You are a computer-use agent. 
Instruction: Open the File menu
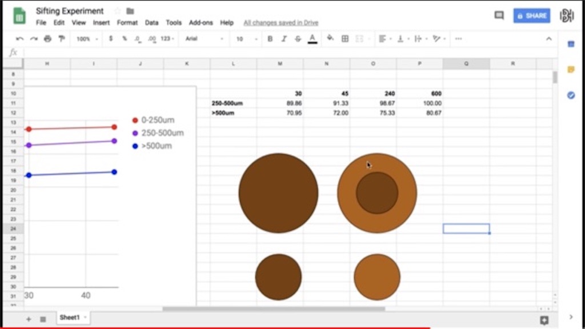coord(41,23)
